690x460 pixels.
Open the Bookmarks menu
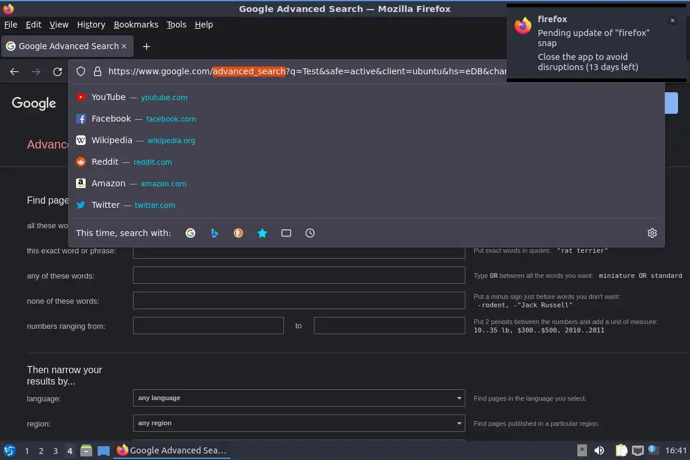coord(136,25)
